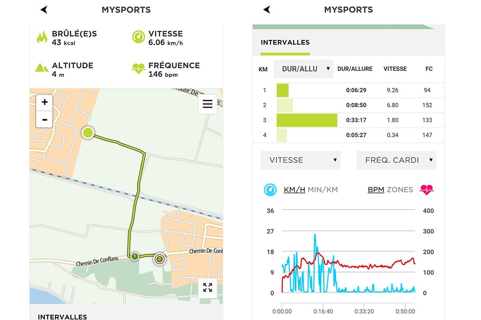This screenshot has width=481, height=320.
Task: Zoom in on the map
Action: (x=44, y=102)
